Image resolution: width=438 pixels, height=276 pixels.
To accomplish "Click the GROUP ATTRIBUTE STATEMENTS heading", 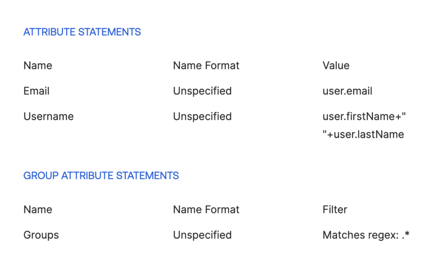I will coord(101,176).
